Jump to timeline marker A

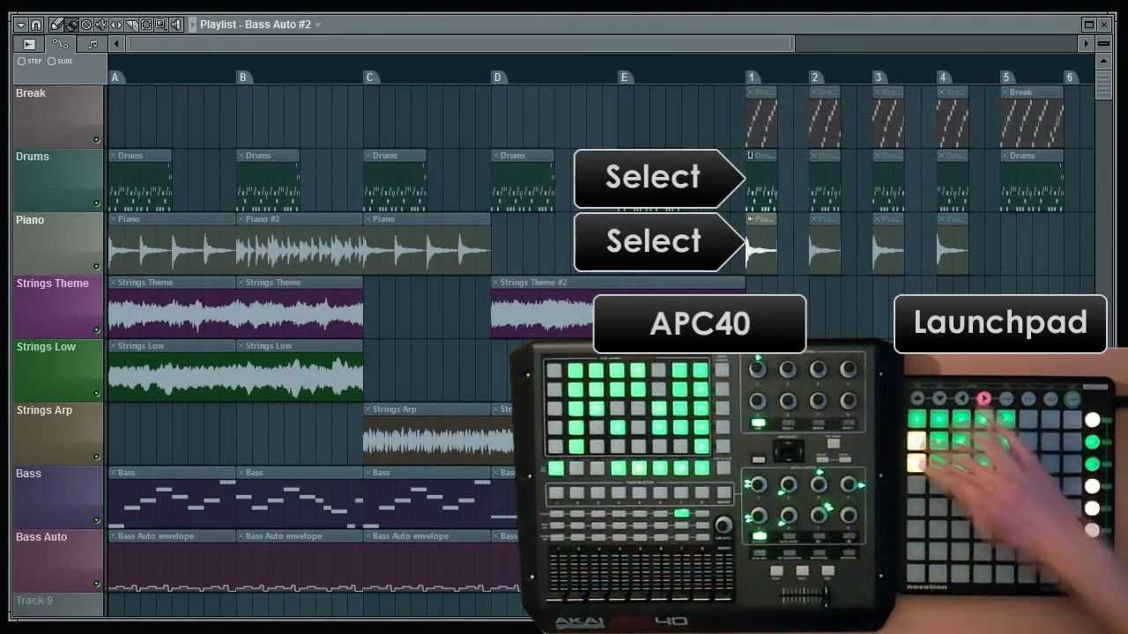(115, 77)
